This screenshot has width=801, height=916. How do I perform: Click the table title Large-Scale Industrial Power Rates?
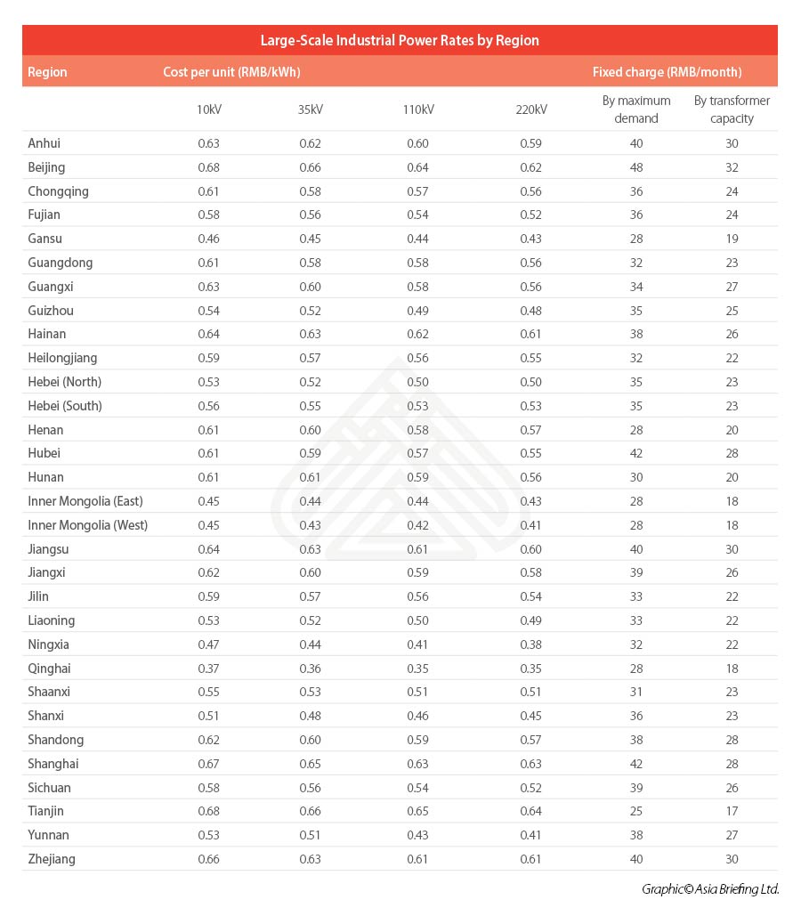pos(400,40)
